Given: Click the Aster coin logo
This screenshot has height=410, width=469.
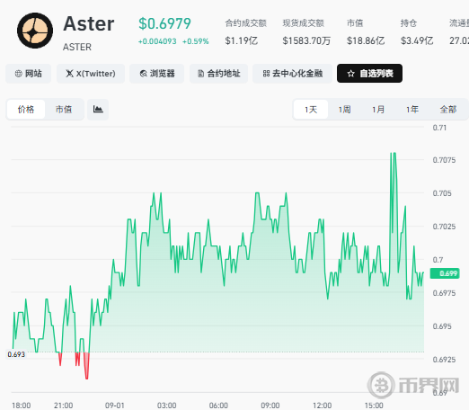Looking at the screenshot, I should 35,31.
